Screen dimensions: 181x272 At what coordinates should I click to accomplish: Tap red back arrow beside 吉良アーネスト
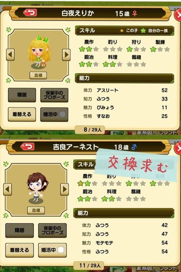28,147
